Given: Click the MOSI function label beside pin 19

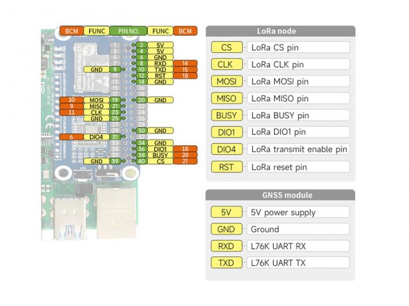Looking at the screenshot, I should click(96, 100).
